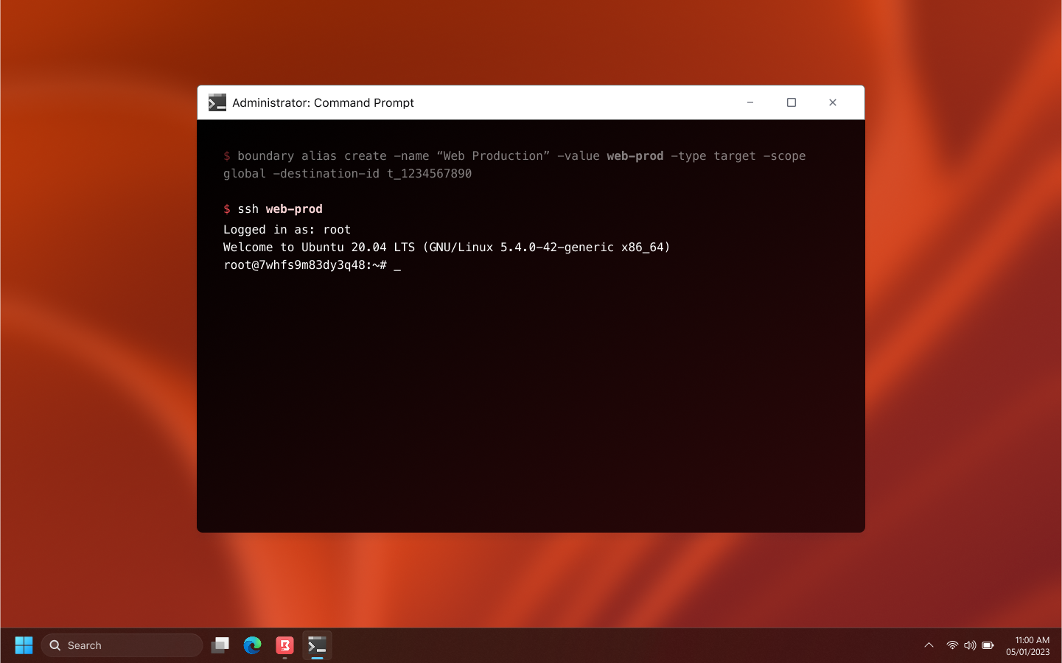Image resolution: width=1062 pixels, height=663 pixels.
Task: Click at the root@7whfs9m83dy3q48 prompt cursor
Action: tap(397, 265)
